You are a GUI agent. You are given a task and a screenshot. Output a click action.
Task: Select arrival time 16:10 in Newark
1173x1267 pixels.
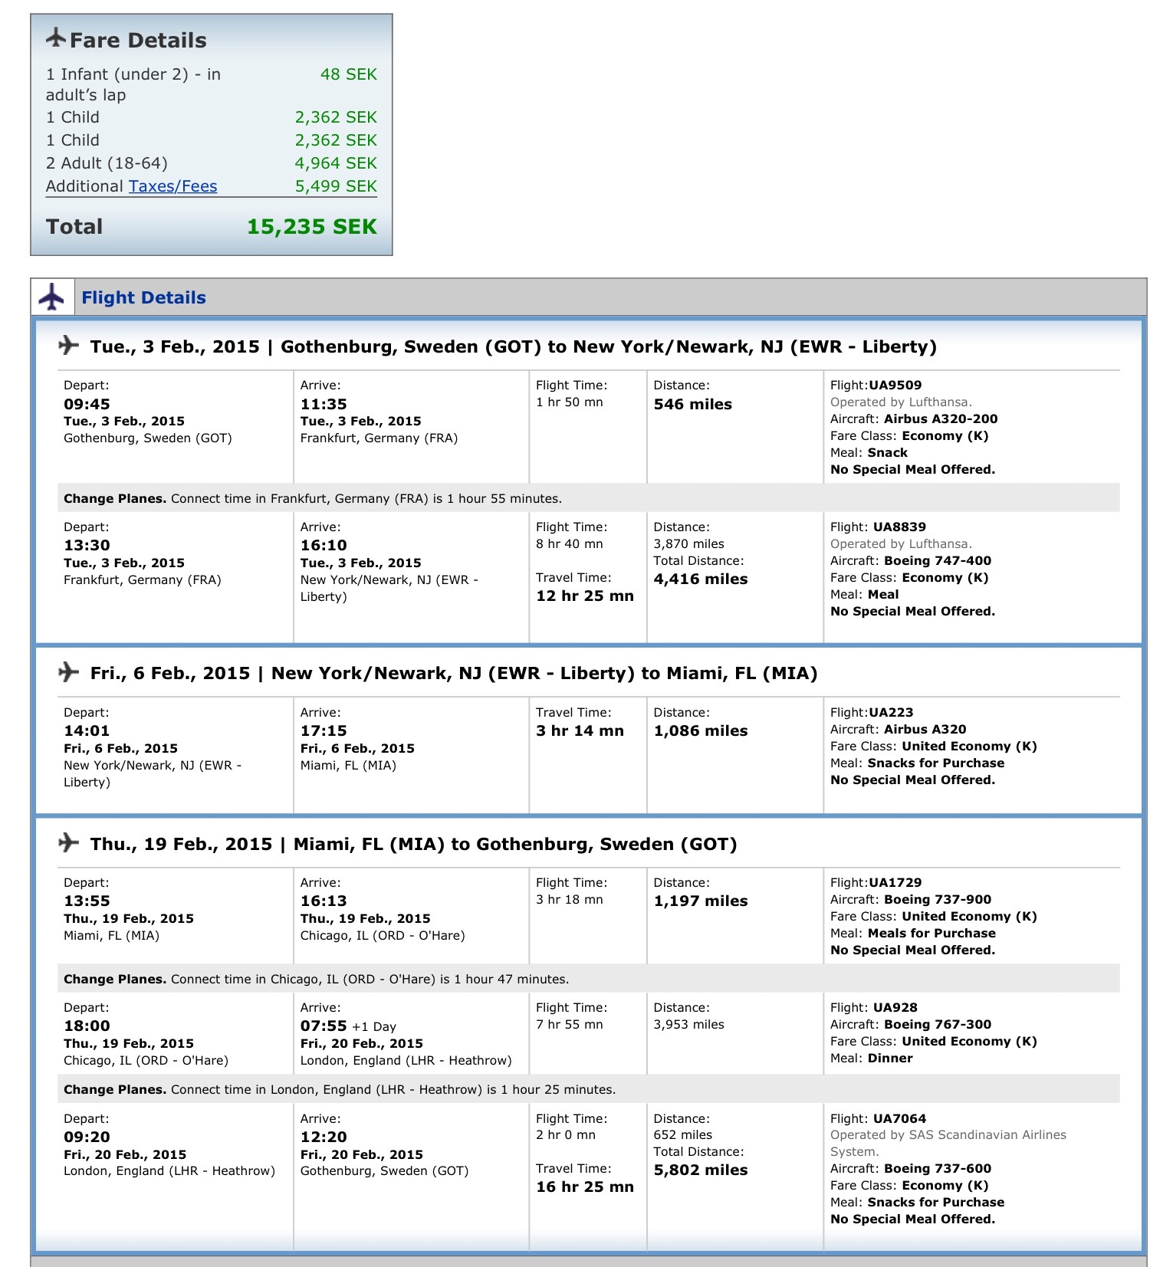click(324, 546)
